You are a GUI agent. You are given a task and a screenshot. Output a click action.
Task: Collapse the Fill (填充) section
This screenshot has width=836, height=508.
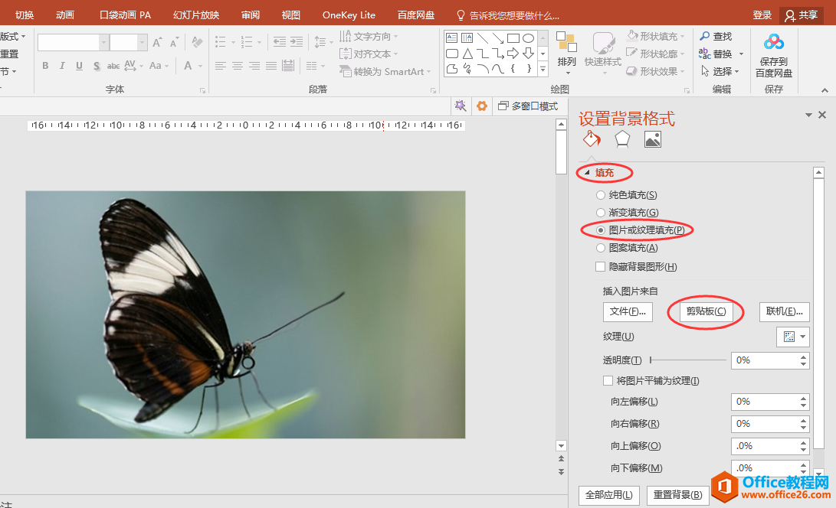point(587,173)
